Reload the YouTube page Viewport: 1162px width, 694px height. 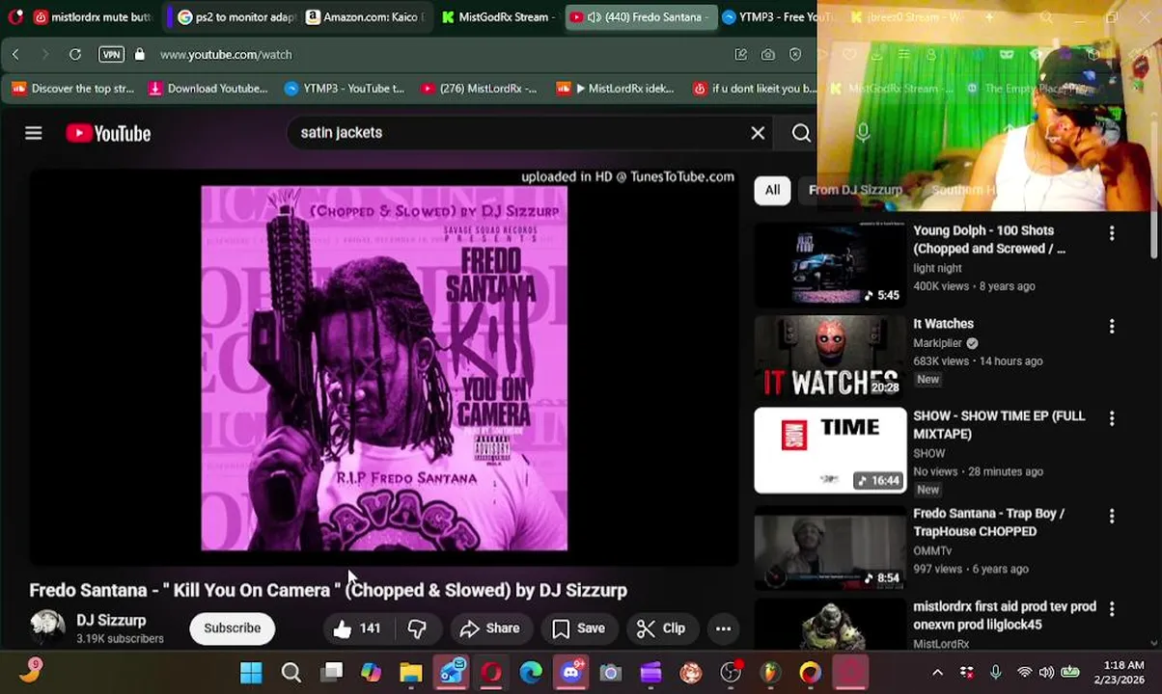pyautogui.click(x=75, y=55)
